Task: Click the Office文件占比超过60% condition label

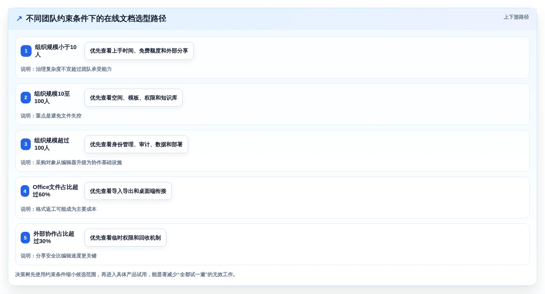Action: point(55,191)
